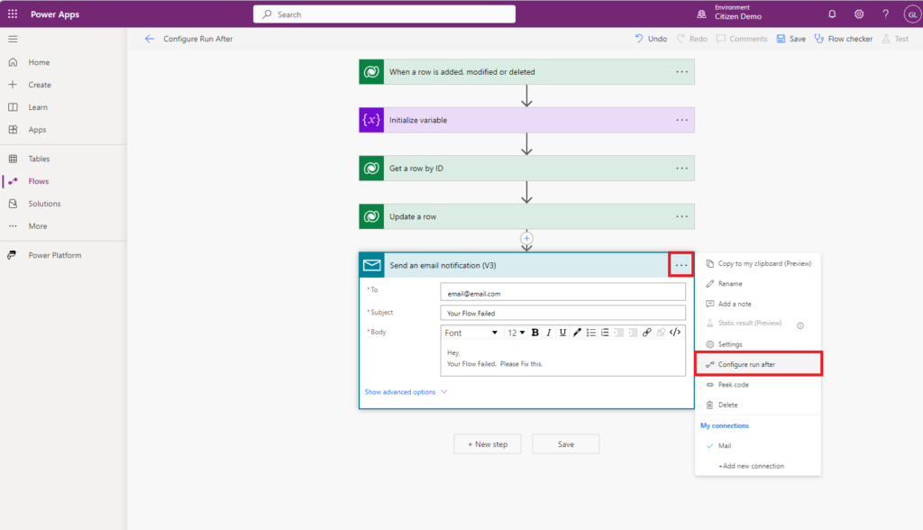Open the font size 12 dropdown
This screenshot has width=923, height=530.
point(516,333)
